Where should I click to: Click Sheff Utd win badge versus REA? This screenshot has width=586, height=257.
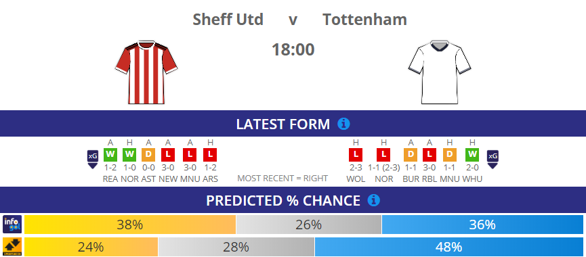click(110, 155)
